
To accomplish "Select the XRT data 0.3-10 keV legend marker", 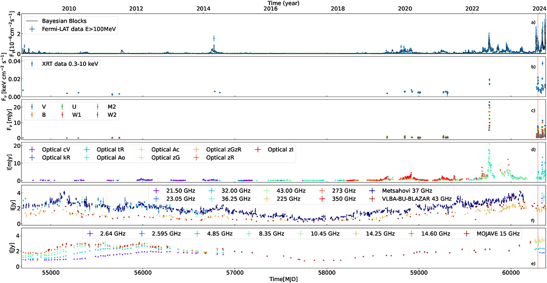I will (x=32, y=64).
